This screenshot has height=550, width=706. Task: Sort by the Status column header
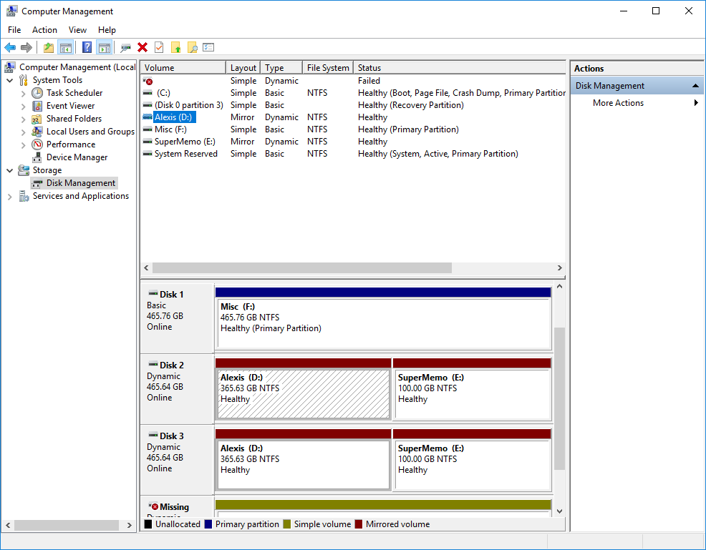(459, 67)
